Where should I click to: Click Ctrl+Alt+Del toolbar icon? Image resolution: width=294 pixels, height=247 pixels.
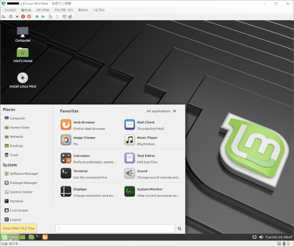pyautogui.click(x=3, y=17)
